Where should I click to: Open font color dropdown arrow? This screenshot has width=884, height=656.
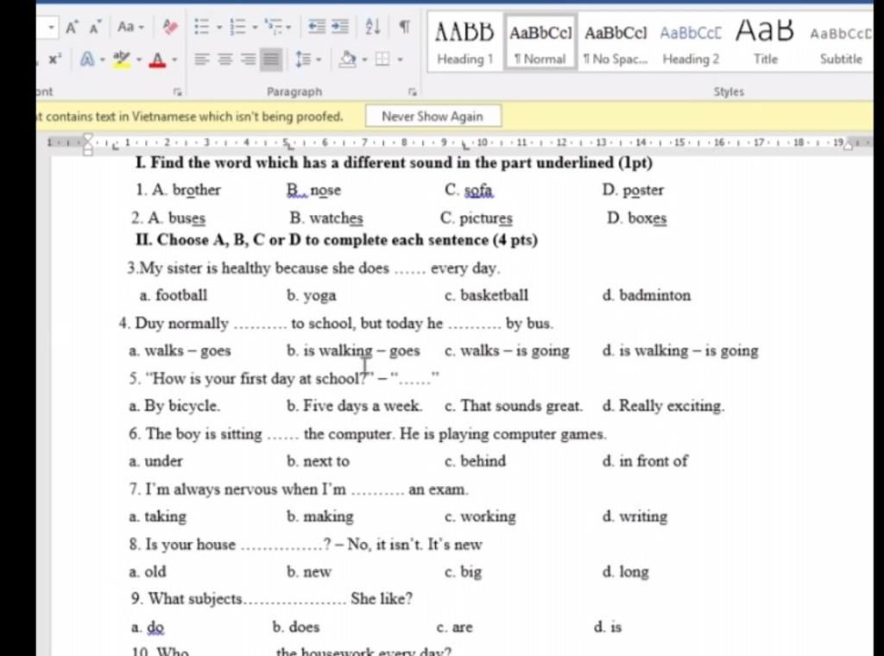[174, 60]
